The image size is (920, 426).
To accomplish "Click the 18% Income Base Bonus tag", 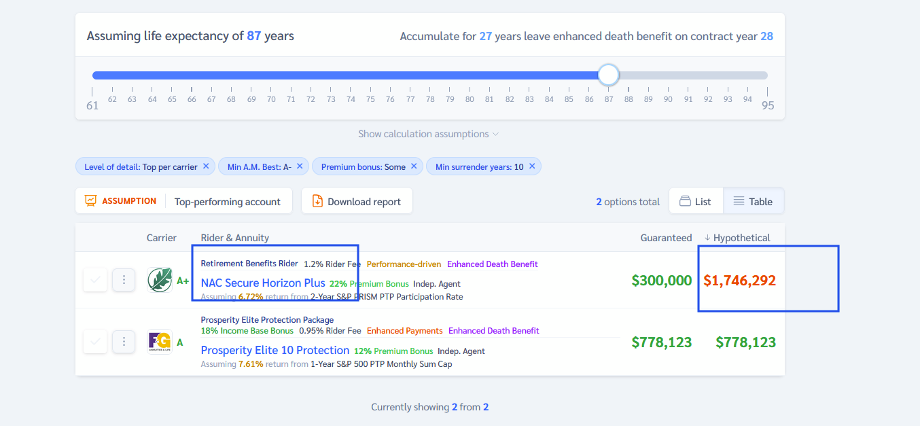I will pos(247,331).
